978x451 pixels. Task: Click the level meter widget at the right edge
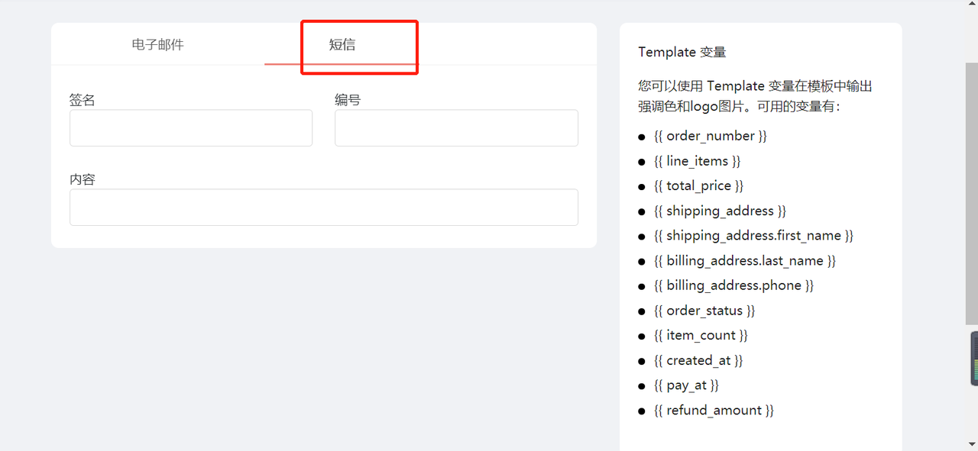point(974,359)
